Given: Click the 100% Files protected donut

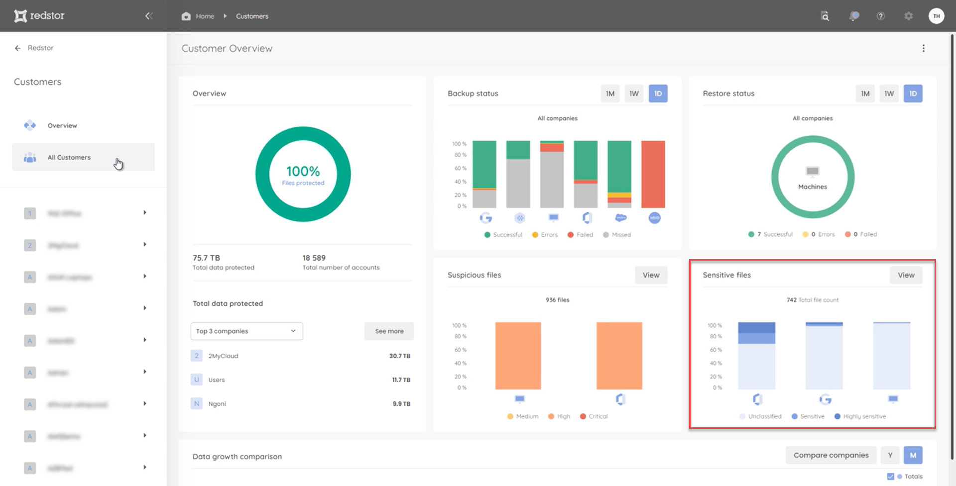Looking at the screenshot, I should [303, 174].
